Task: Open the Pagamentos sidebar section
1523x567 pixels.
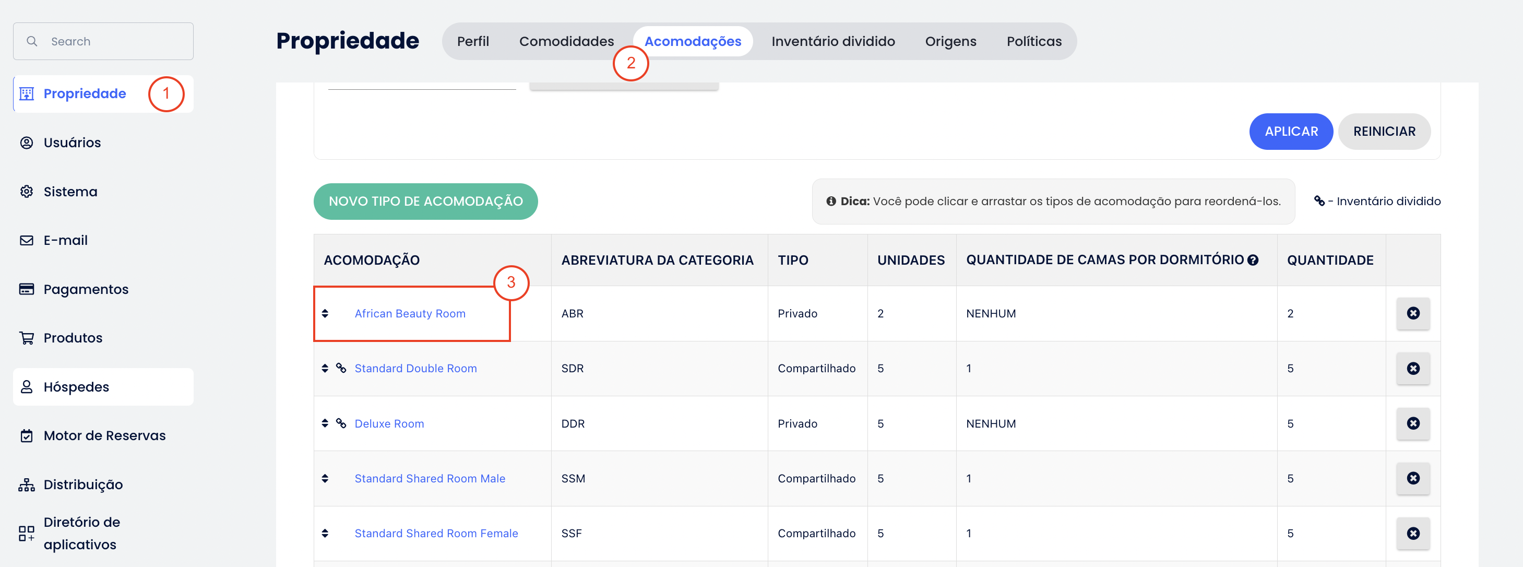Action: point(86,289)
